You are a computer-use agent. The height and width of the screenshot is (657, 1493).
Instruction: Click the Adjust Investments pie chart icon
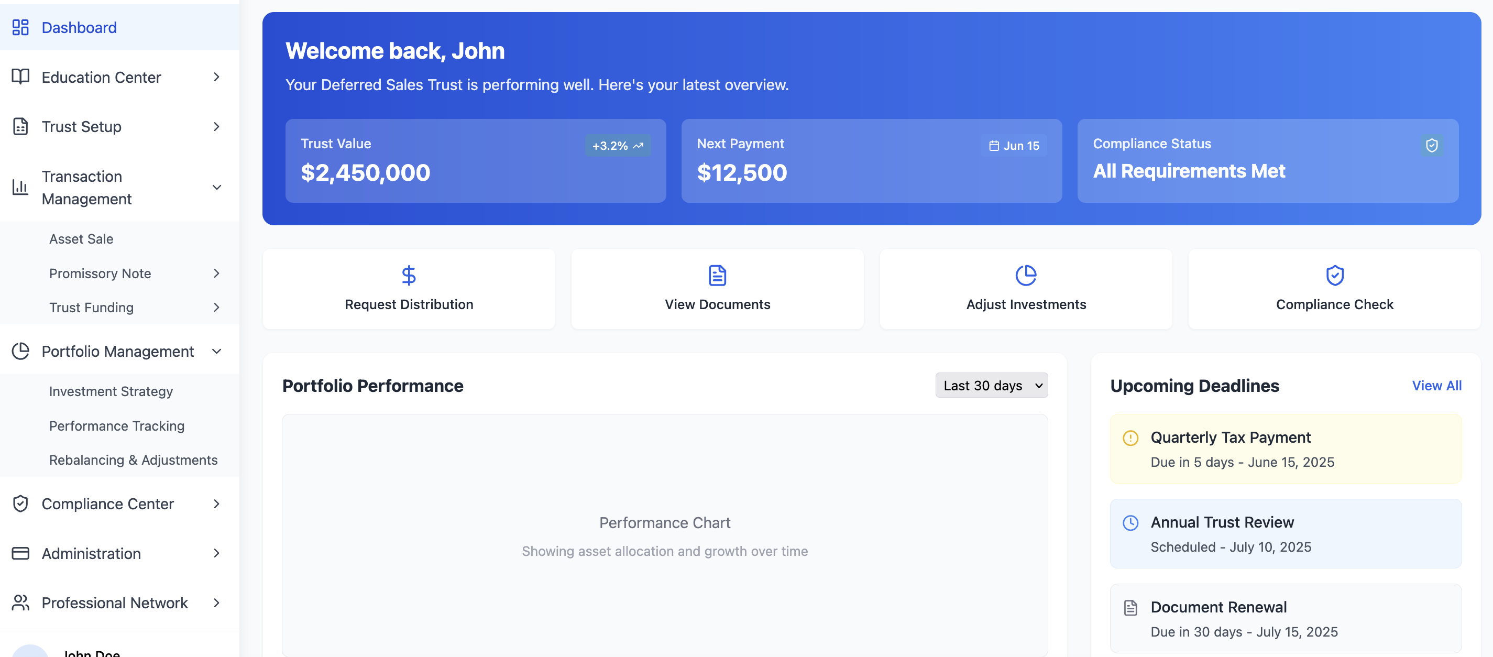click(x=1025, y=276)
